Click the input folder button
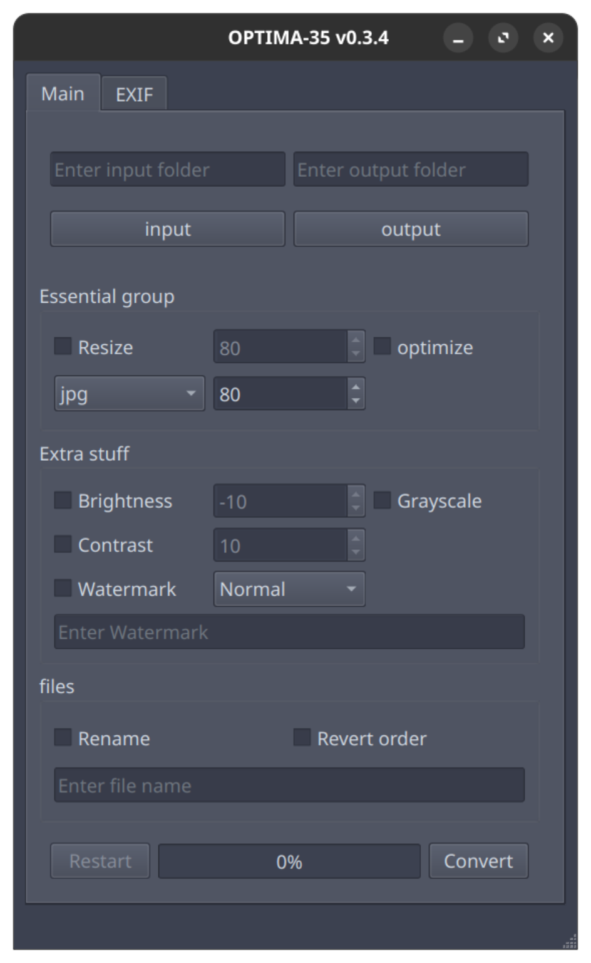This screenshot has height=963, width=591. pos(168,229)
